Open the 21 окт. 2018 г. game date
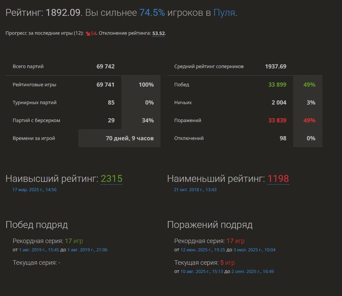Viewport: 342px width, 296px height. coord(195,190)
